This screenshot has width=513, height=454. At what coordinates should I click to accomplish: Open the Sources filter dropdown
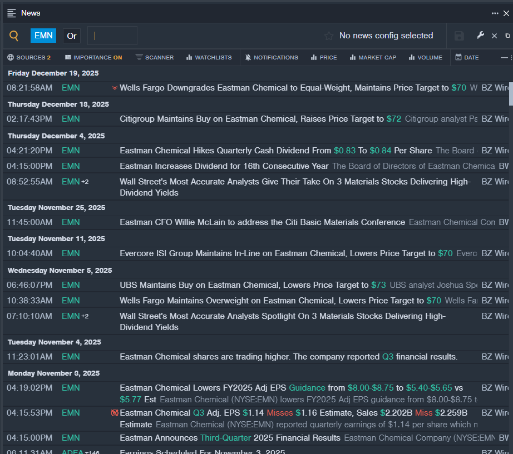tap(29, 57)
